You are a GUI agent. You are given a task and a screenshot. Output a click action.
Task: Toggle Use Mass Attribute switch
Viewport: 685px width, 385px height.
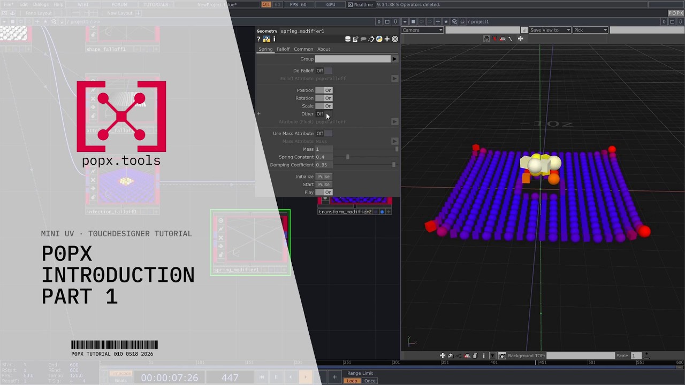324,134
